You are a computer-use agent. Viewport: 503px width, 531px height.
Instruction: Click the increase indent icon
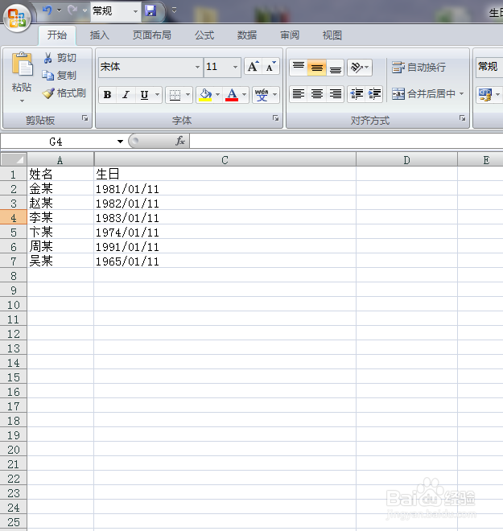point(374,94)
